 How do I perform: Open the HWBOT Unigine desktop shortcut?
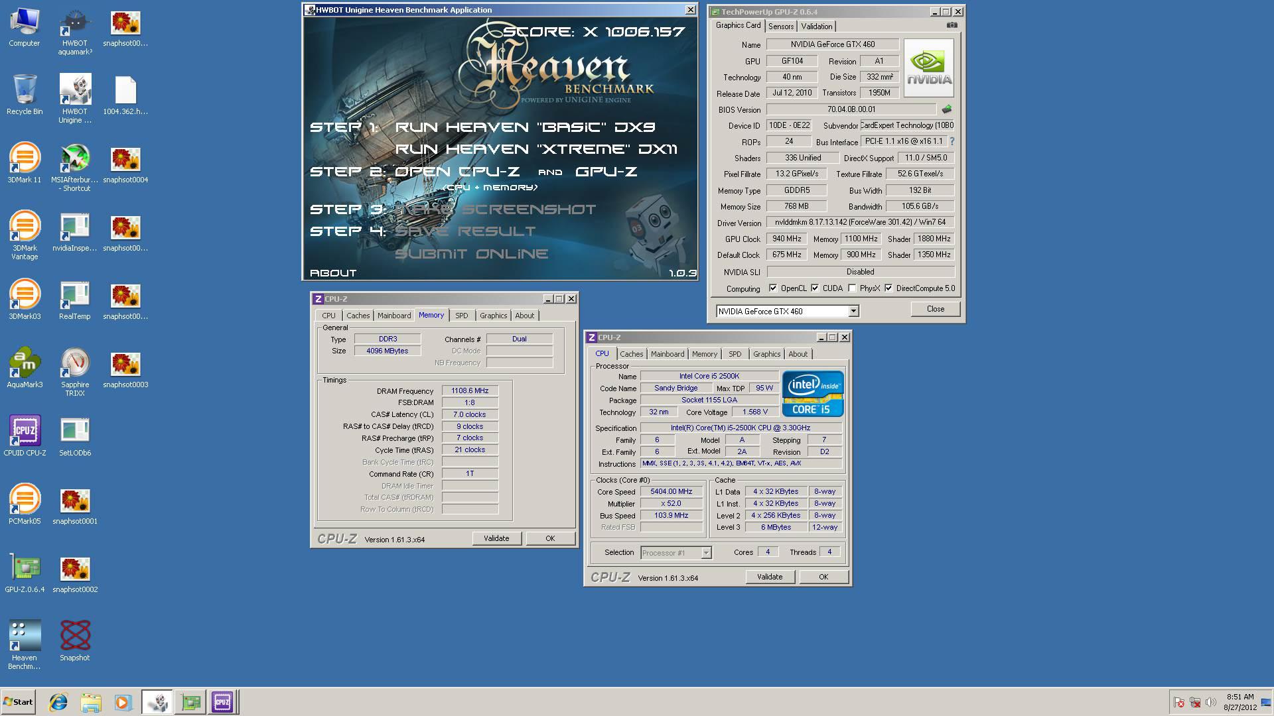(x=75, y=98)
